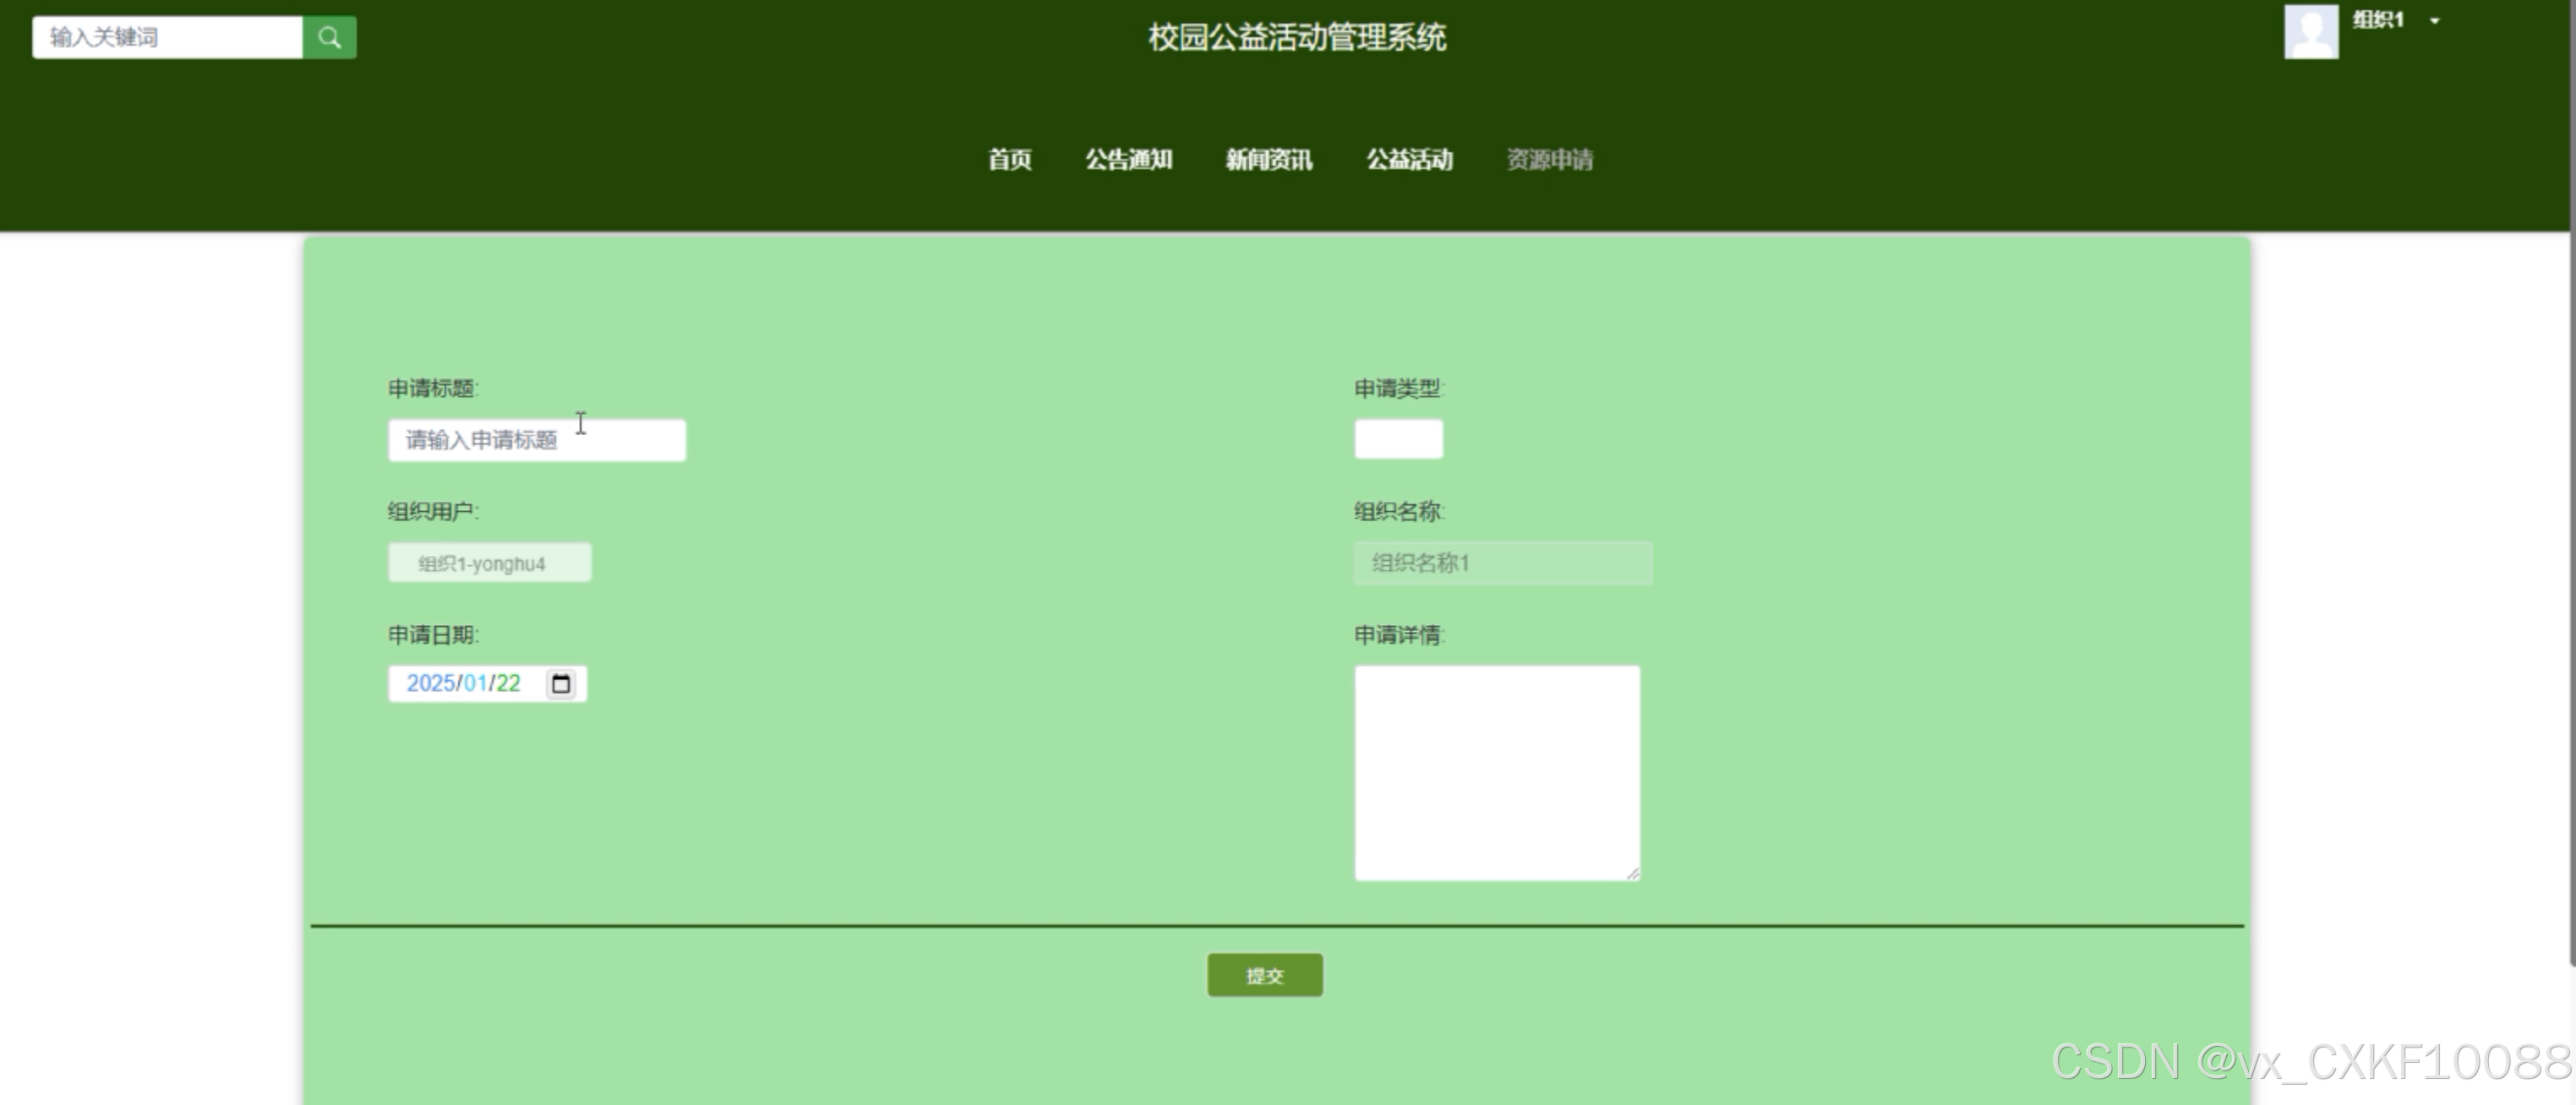Click the 组织1 username text

(x=2377, y=20)
